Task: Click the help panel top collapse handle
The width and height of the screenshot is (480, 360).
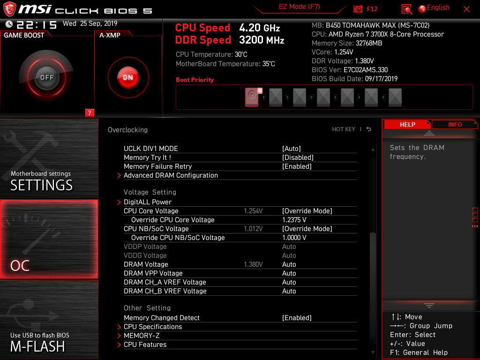Action: [429, 133]
